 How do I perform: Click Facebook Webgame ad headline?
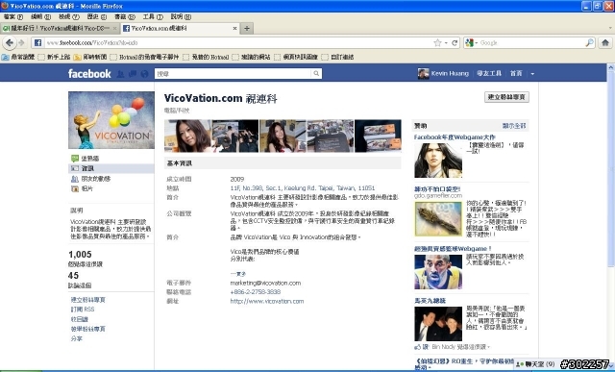455,136
